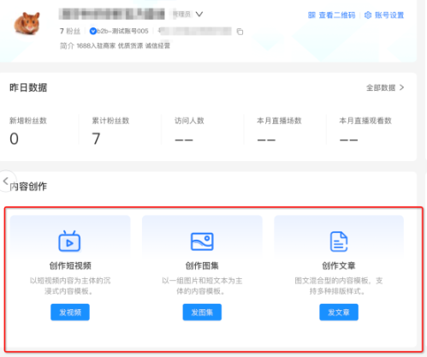Click the account settings gear icon

368,15
